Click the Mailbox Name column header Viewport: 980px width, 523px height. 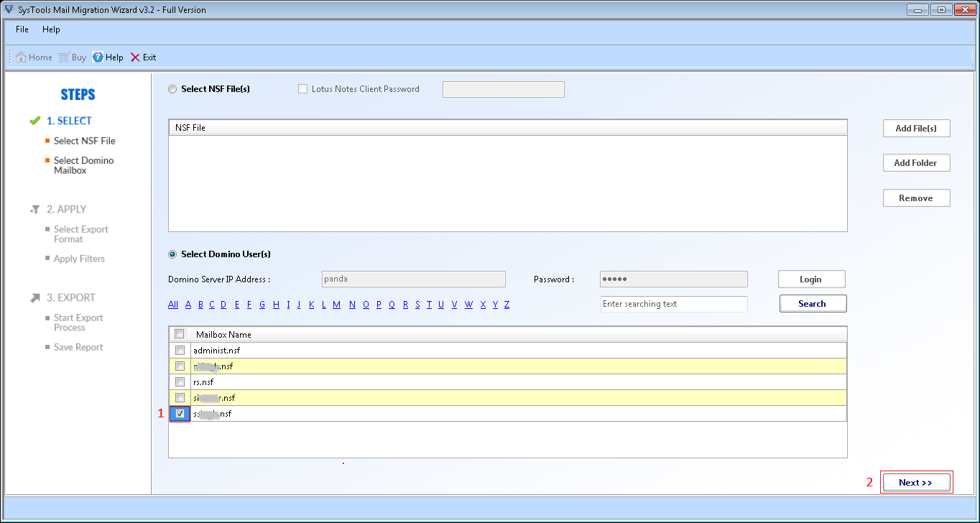click(519, 334)
